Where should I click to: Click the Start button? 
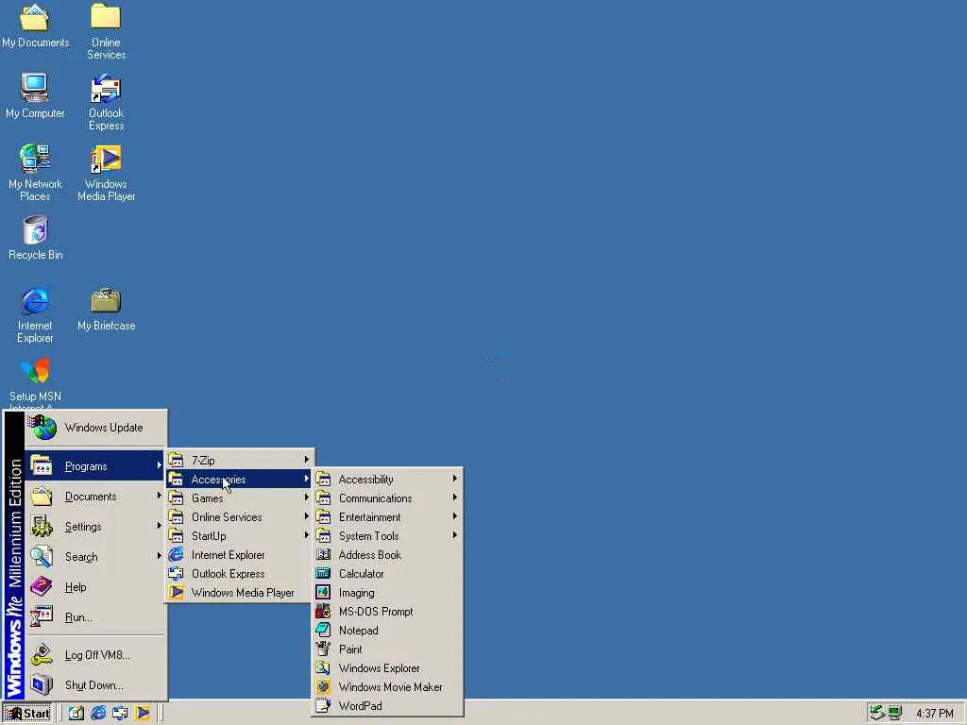tap(27, 714)
